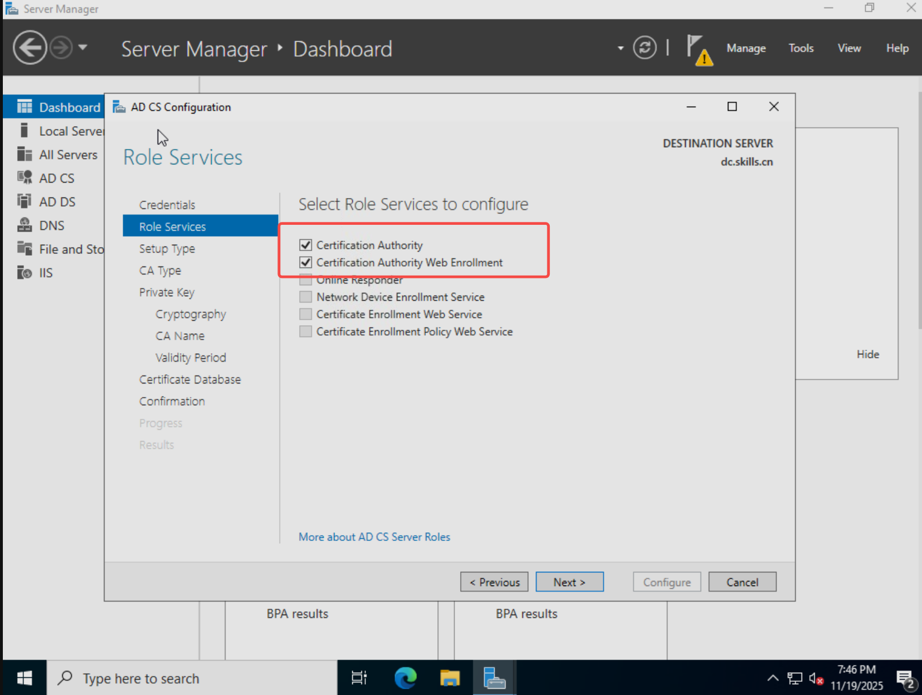Open Task View on the taskbar
922x695 pixels.
point(359,678)
